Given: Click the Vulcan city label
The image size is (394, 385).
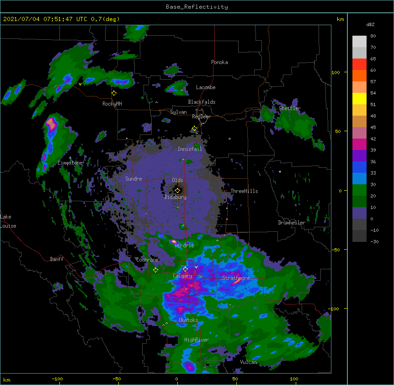Looking at the screenshot, I should [248, 362].
